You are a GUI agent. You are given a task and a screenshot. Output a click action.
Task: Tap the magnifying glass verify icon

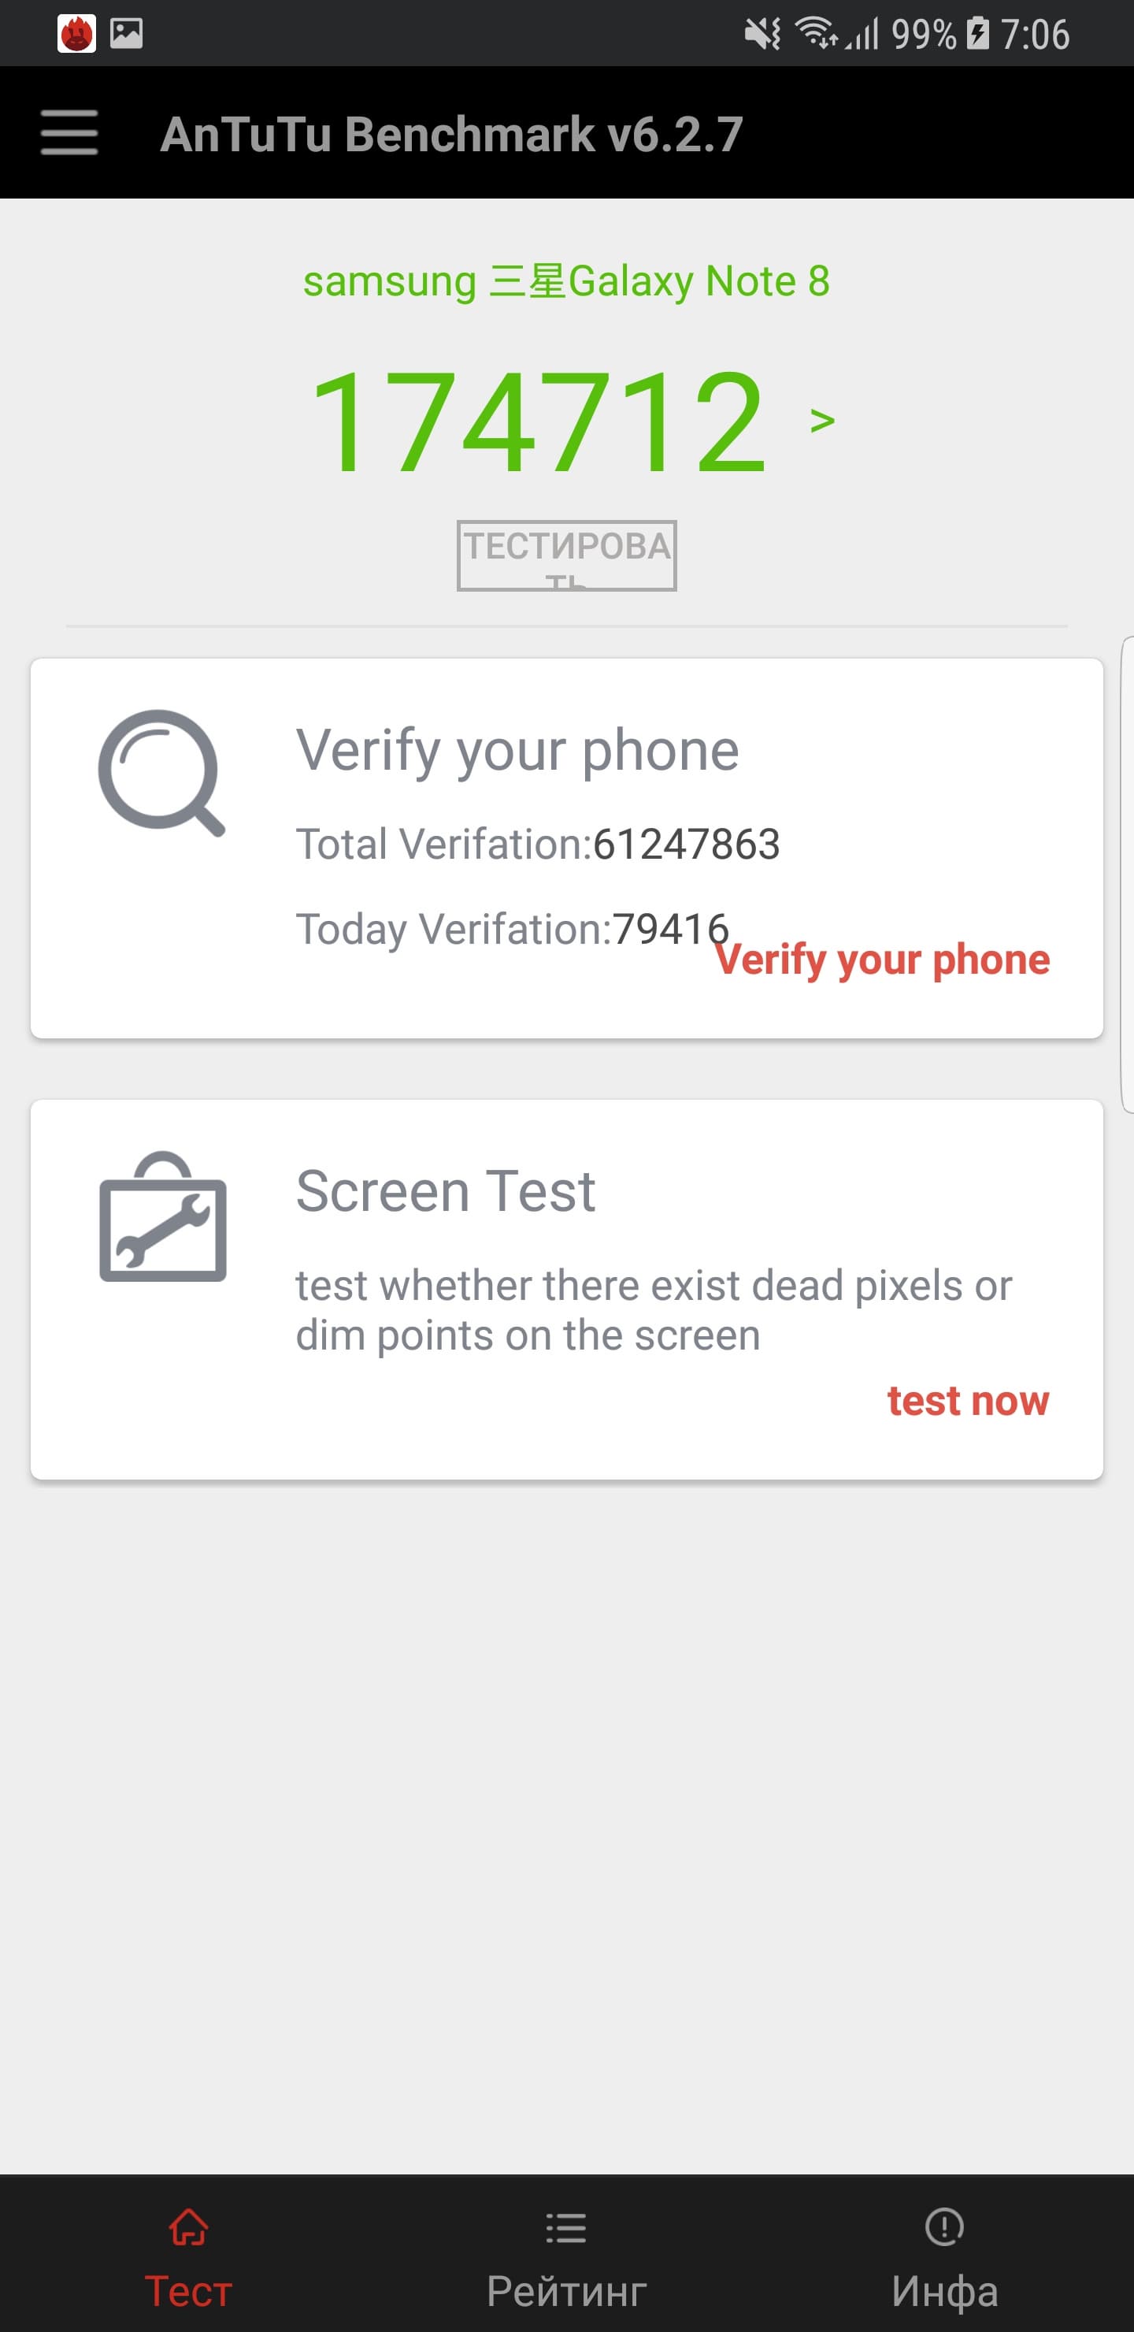click(x=161, y=772)
